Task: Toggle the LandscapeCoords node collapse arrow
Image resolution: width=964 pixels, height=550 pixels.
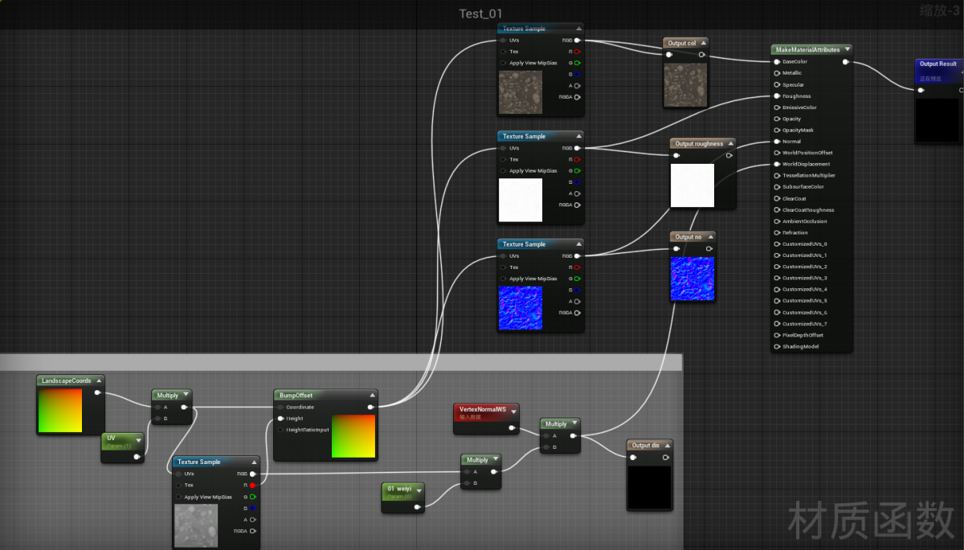Action: coord(99,381)
